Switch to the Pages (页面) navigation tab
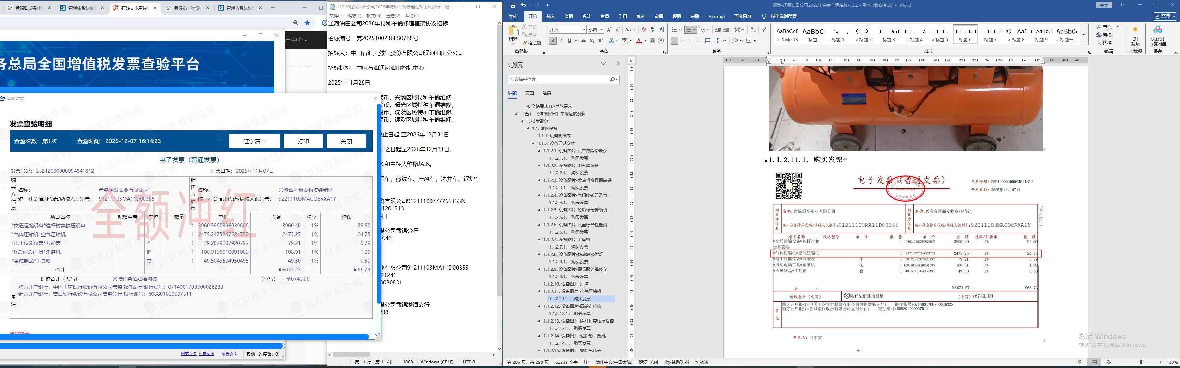The width and height of the screenshot is (1180, 368). [530, 93]
